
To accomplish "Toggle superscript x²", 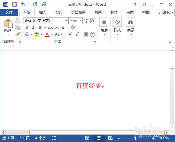I will tap(64, 27).
